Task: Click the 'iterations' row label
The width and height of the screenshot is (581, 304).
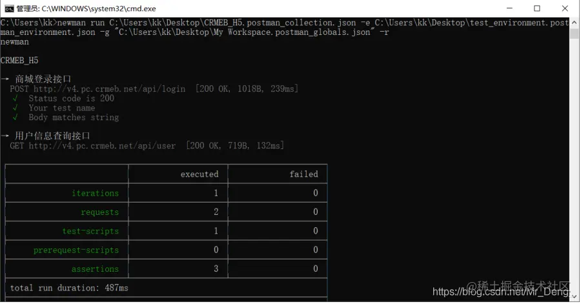Action: tap(96, 193)
